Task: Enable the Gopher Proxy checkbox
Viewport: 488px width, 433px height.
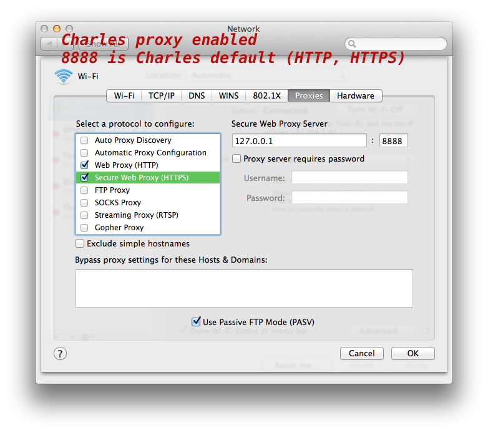Action: coord(84,227)
